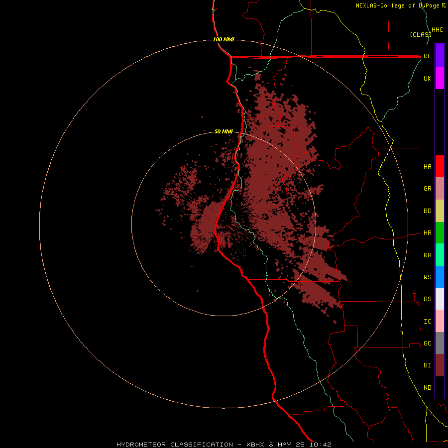Click the NEXLAB-College of DuPage text

click(398, 5)
